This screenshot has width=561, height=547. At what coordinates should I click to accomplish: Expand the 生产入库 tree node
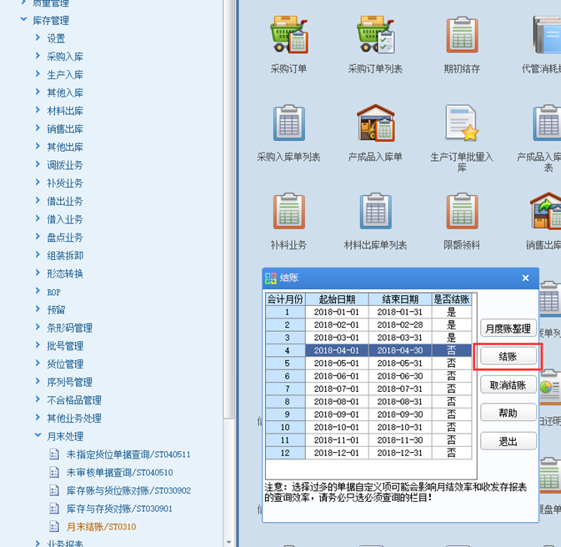point(38,73)
